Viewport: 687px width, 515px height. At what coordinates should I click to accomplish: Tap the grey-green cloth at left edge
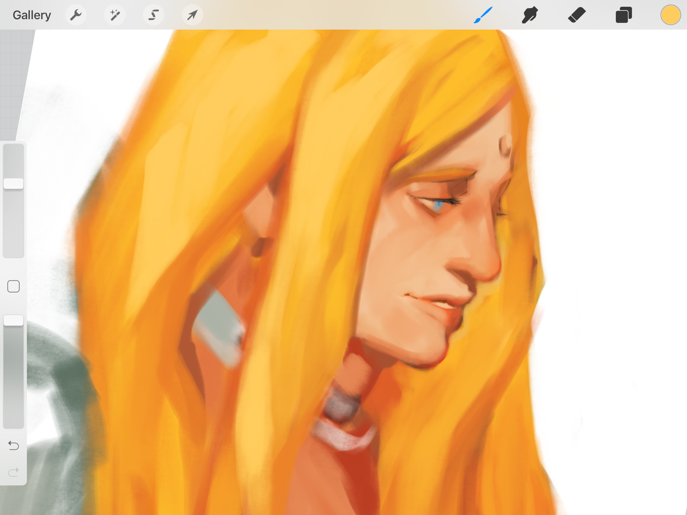[60, 389]
